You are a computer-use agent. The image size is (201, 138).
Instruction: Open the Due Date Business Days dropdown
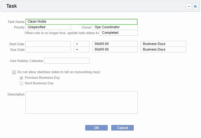pyautogui.click(x=163, y=50)
